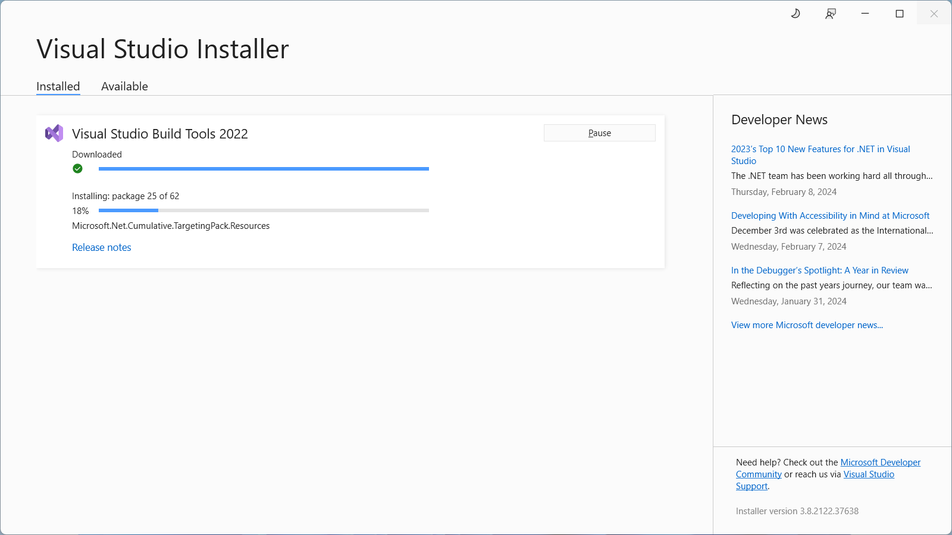Screen dimensions: 952x535
Task: Open the Microsoft Developer Community link
Action: pos(880,462)
